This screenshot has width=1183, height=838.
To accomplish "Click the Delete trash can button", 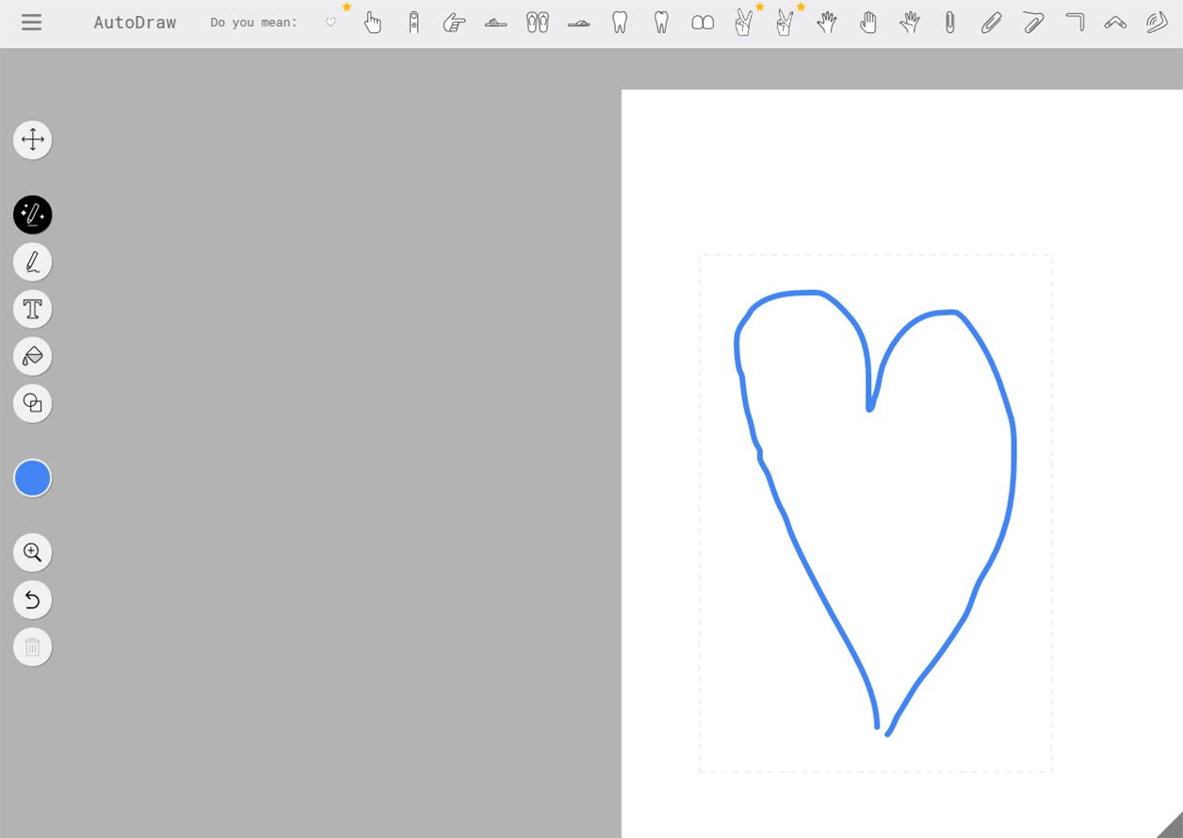I will [x=33, y=647].
